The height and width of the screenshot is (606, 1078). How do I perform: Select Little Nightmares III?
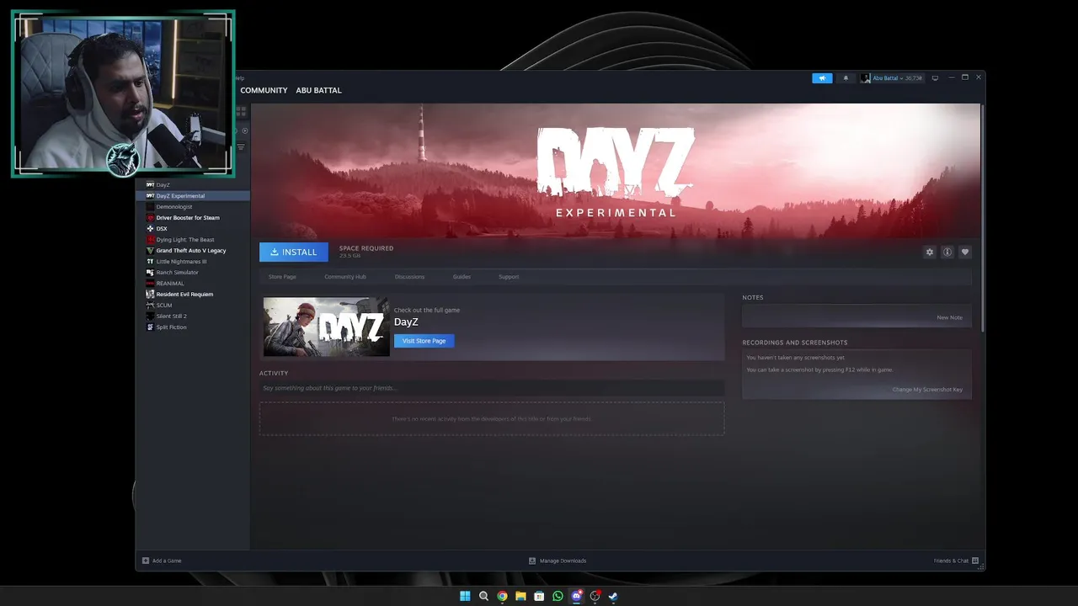click(x=194, y=261)
